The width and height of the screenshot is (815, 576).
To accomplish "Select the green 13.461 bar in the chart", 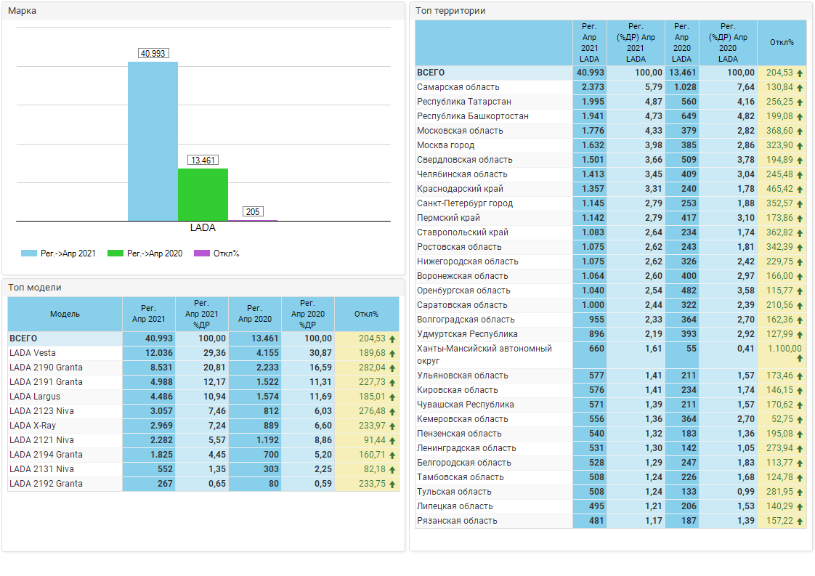I will tap(203, 195).
